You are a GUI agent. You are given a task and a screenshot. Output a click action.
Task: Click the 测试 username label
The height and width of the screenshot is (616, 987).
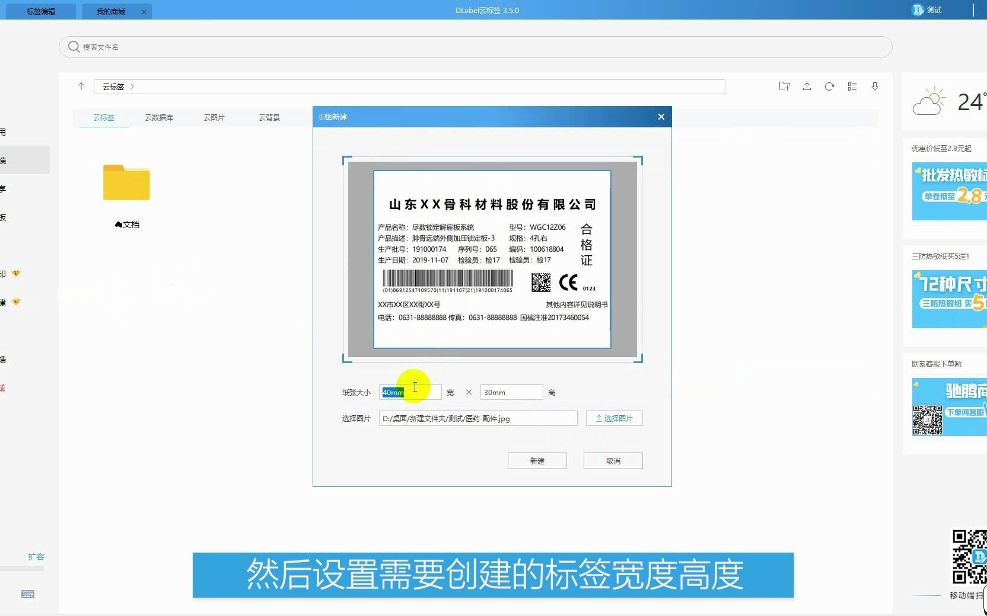934,10
